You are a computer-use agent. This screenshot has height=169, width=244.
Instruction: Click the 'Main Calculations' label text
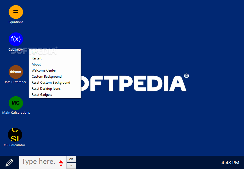pos(16,113)
